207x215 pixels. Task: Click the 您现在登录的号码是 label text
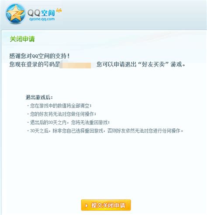point(34,64)
